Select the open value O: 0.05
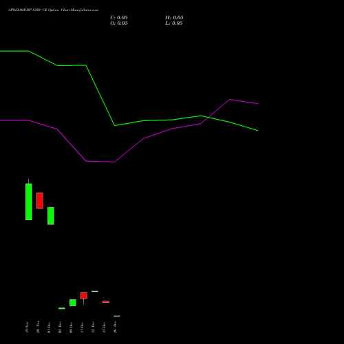Screen dimensions: 344x344 tap(119, 23)
